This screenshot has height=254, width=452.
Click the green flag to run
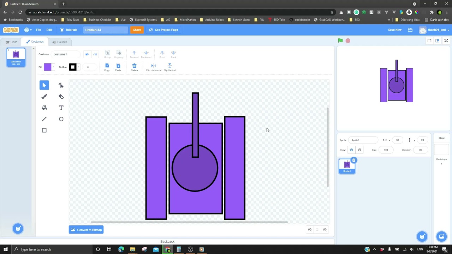pos(340,41)
